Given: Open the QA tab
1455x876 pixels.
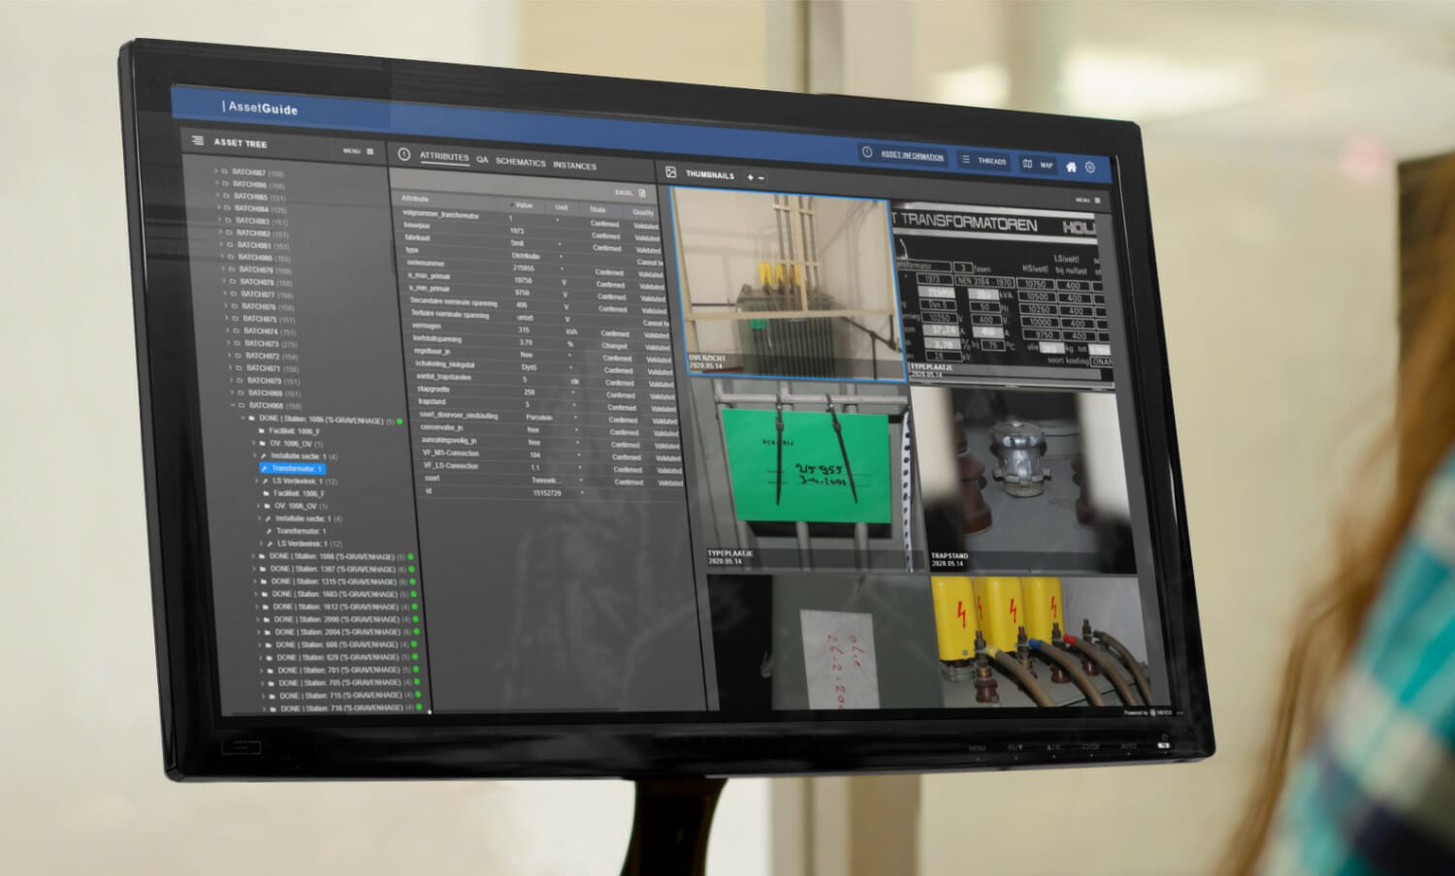Looking at the screenshot, I should [x=482, y=160].
